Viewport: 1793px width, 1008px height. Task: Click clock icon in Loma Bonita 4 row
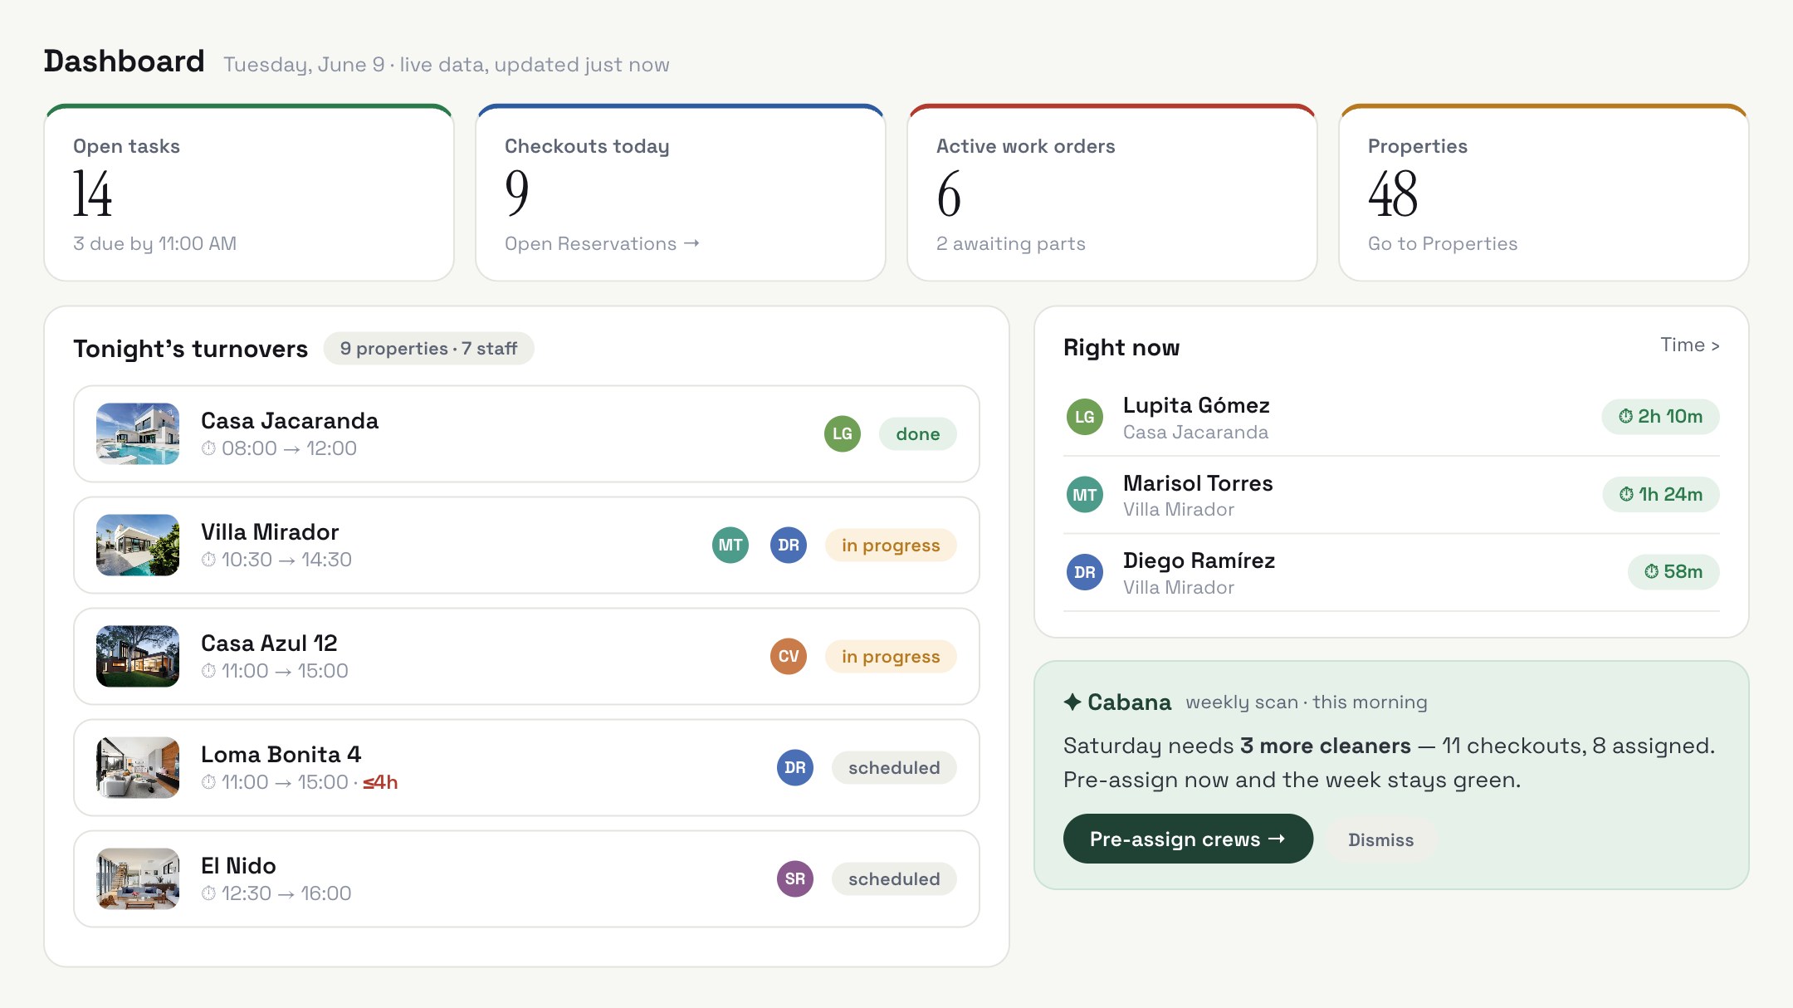[208, 782]
